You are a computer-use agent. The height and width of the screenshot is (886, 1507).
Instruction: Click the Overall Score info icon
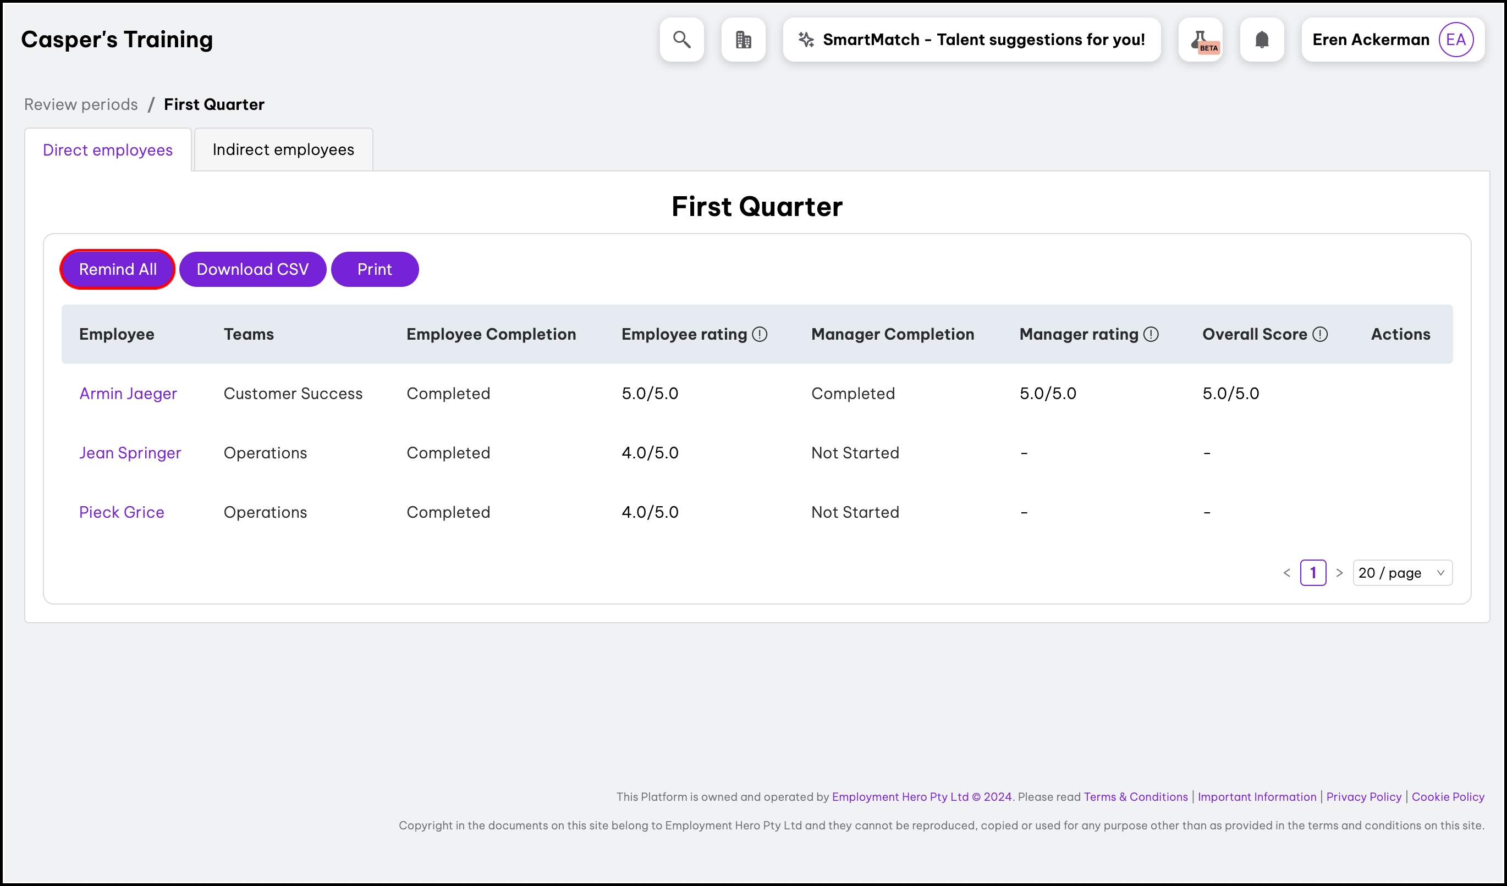pyautogui.click(x=1320, y=334)
